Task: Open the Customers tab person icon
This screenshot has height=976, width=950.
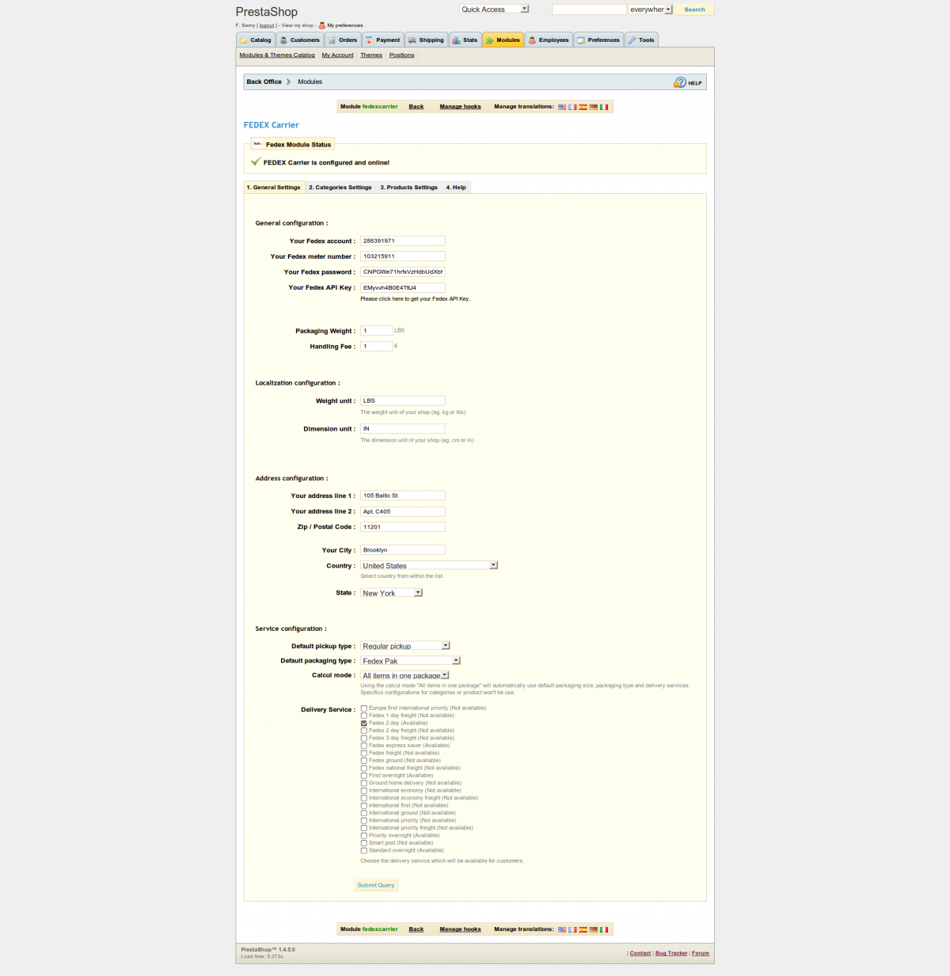Action: (x=283, y=40)
